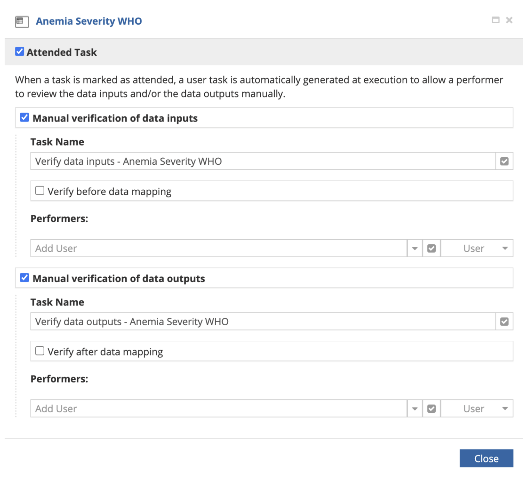Disable Manual verification of data inputs
528x481 pixels.
click(24, 118)
